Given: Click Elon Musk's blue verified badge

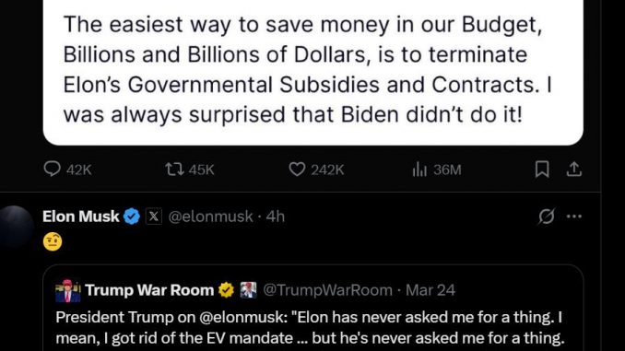Looking at the screenshot, I should [x=132, y=216].
